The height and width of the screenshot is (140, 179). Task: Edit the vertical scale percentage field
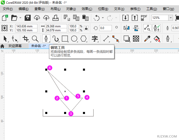pos(74,30)
